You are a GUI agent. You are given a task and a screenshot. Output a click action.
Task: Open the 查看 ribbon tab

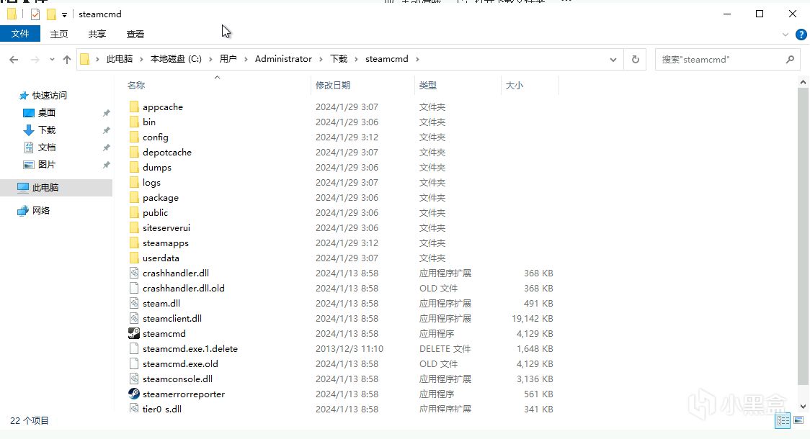(135, 34)
